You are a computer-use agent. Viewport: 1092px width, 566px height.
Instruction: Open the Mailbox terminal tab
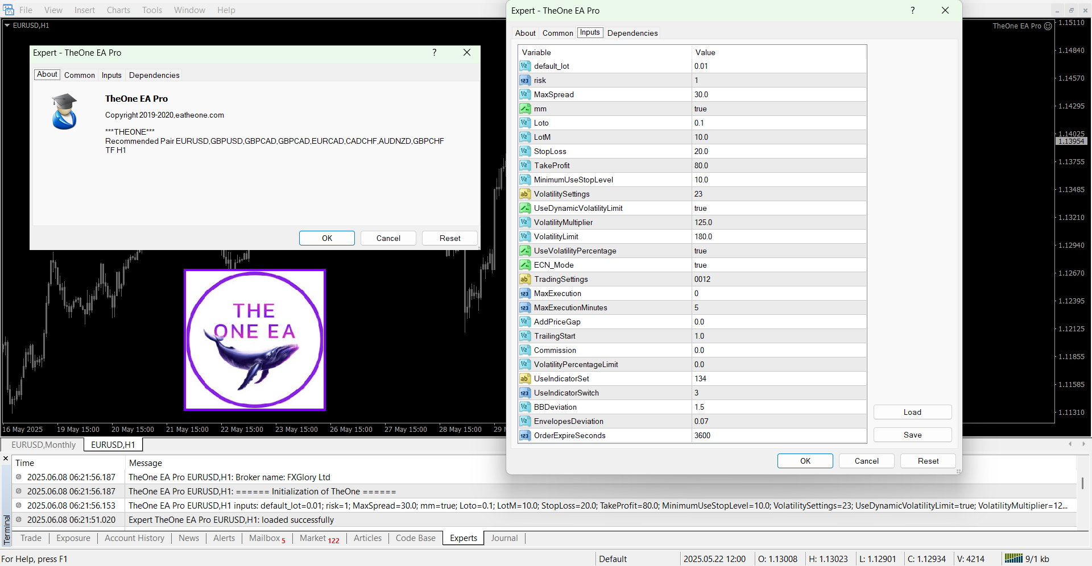click(267, 538)
